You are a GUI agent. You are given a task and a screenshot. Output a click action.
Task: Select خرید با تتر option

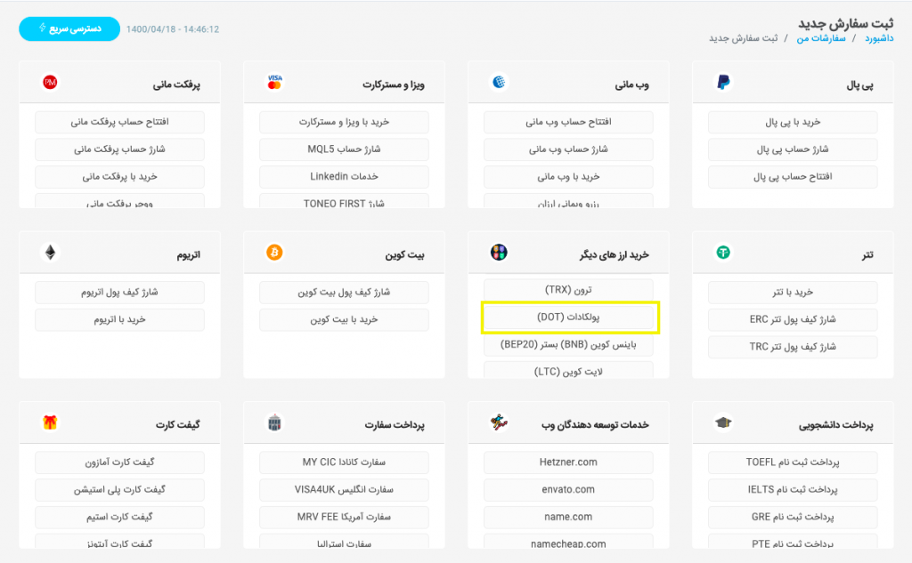pos(793,293)
